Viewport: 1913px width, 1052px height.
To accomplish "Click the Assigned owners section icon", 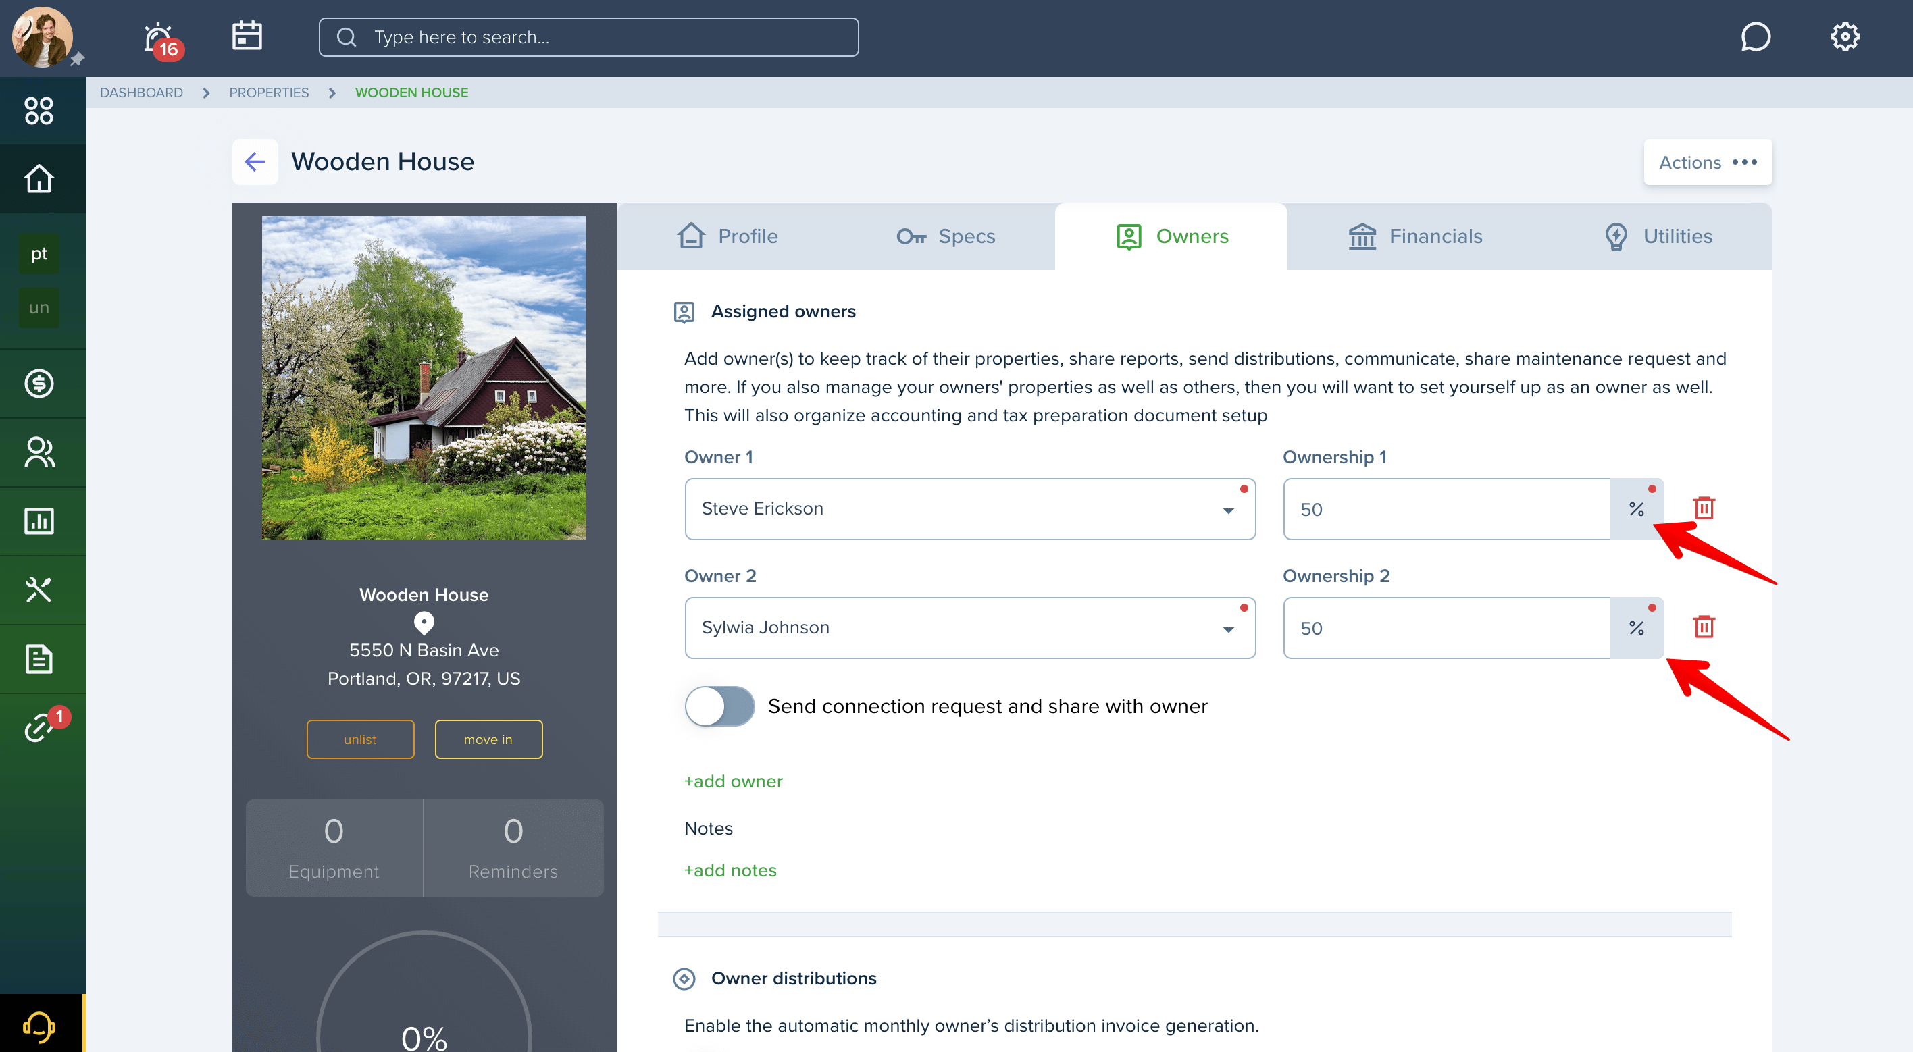I will point(684,312).
